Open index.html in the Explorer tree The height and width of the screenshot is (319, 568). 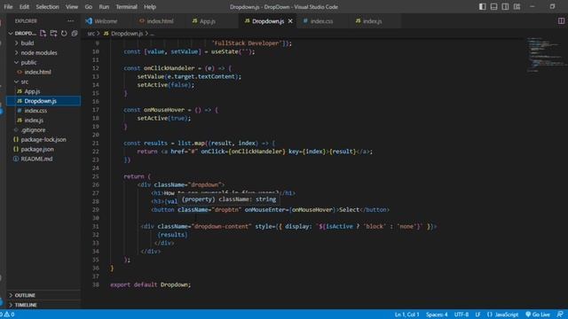[37, 72]
